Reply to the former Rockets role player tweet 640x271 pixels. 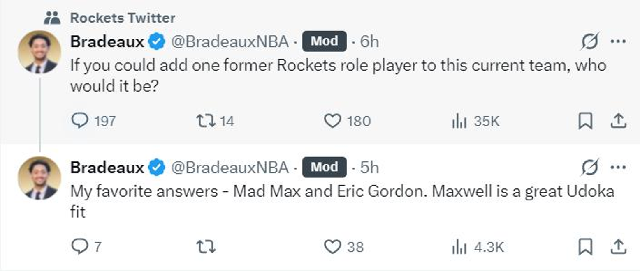click(80, 121)
